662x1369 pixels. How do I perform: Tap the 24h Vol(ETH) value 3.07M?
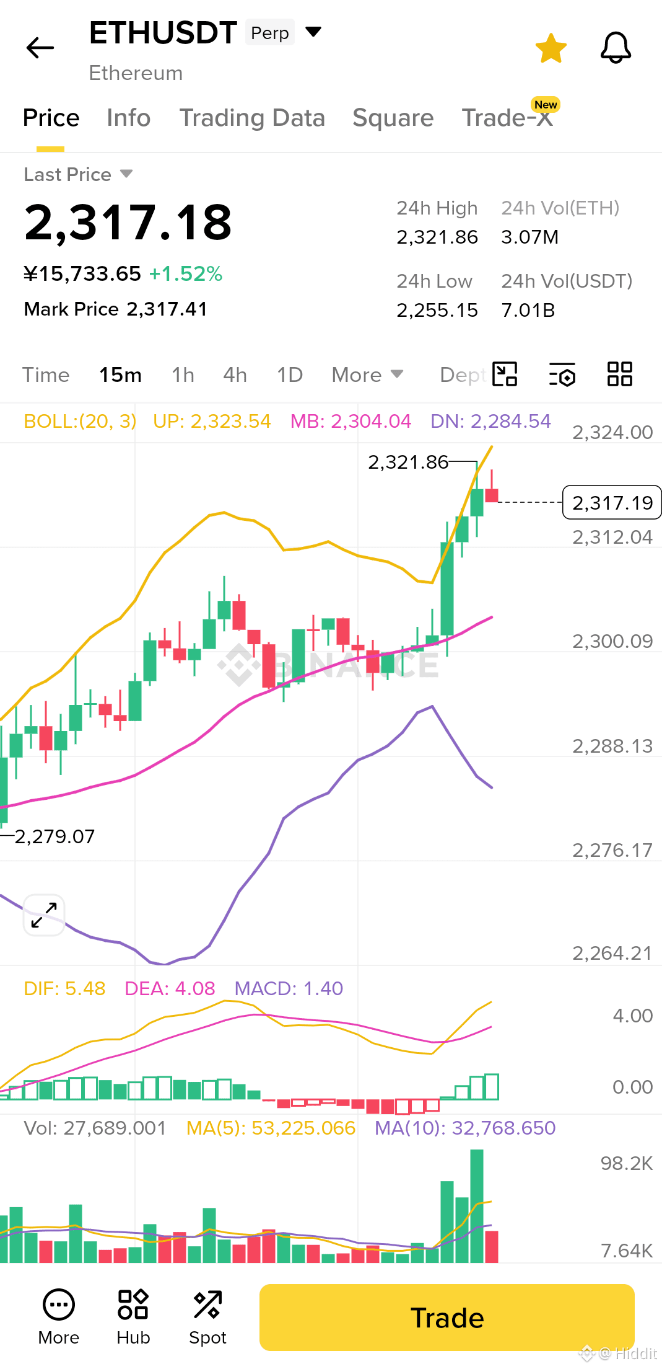pyautogui.click(x=530, y=237)
